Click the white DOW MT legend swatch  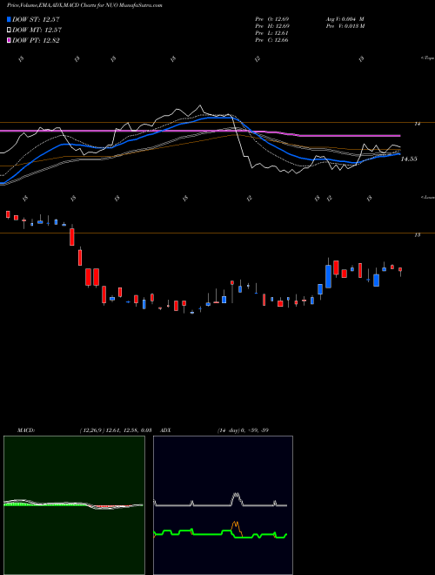click(10, 30)
